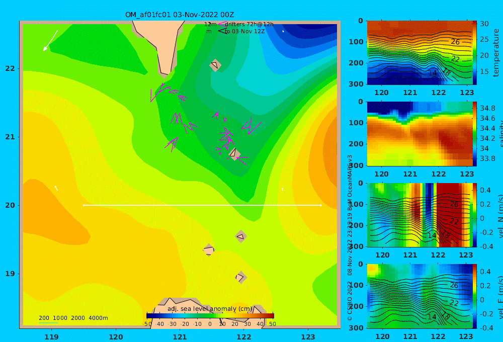Click the Taiwan landmass at top of map

(x=158, y=45)
